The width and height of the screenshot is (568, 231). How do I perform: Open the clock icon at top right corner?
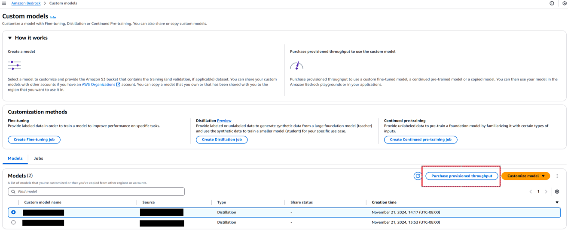[565, 3]
